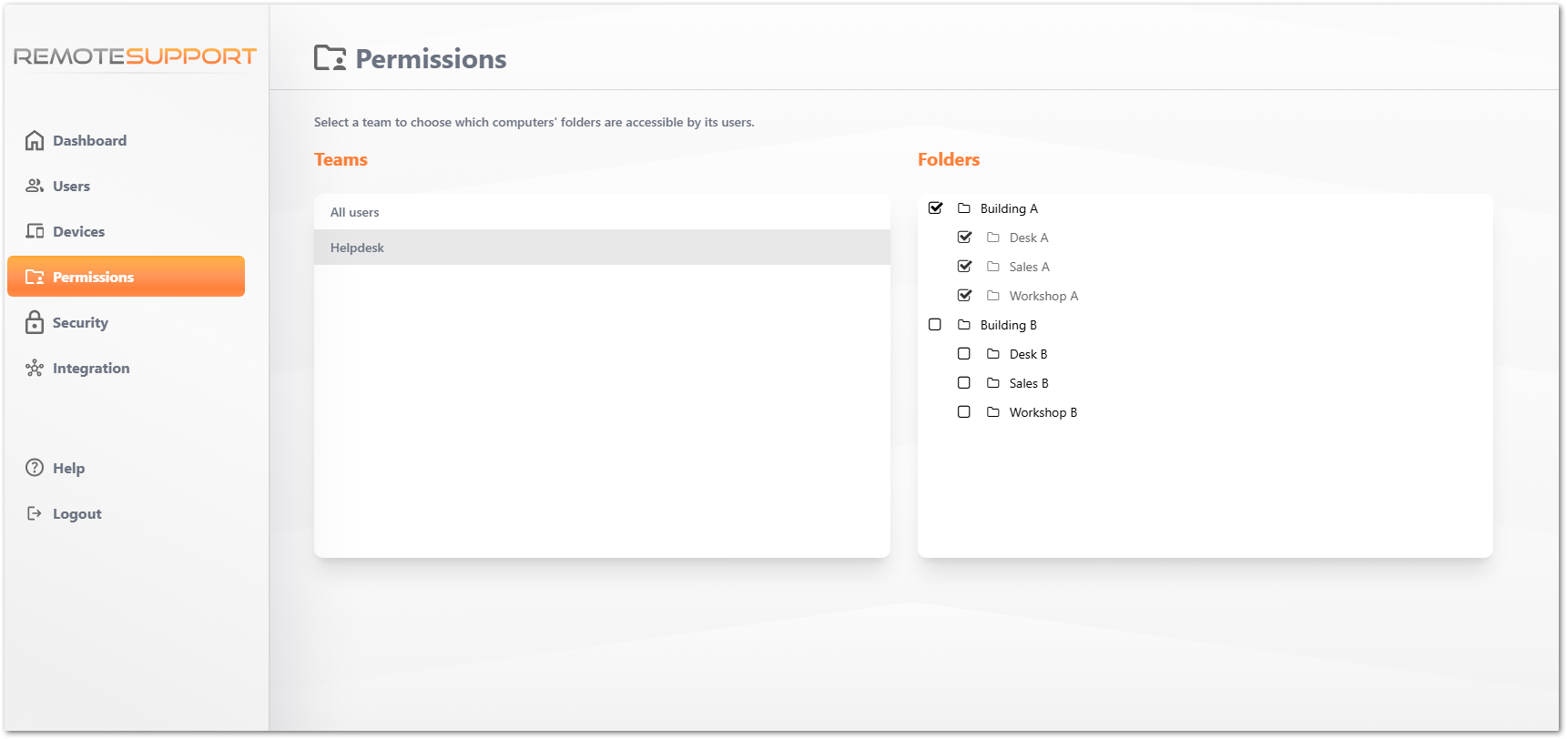Click the Security padlock icon

click(x=35, y=322)
